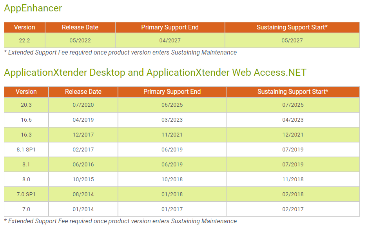Image resolution: width=368 pixels, height=228 pixels.
Task: Click the AppEnhancer section heading
Action: [x=33, y=8]
